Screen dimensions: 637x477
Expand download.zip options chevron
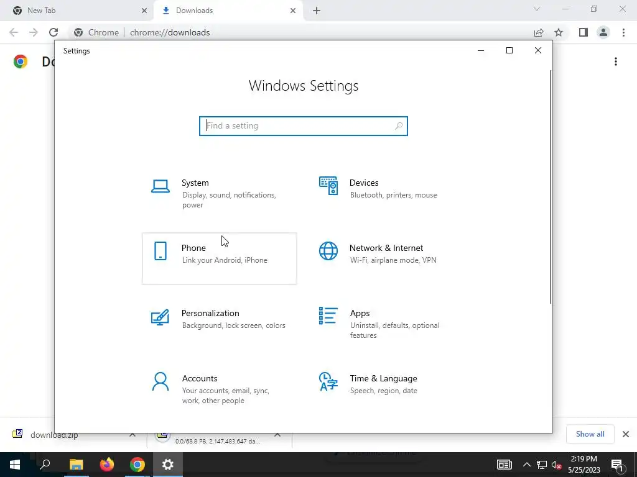pyautogui.click(x=133, y=435)
